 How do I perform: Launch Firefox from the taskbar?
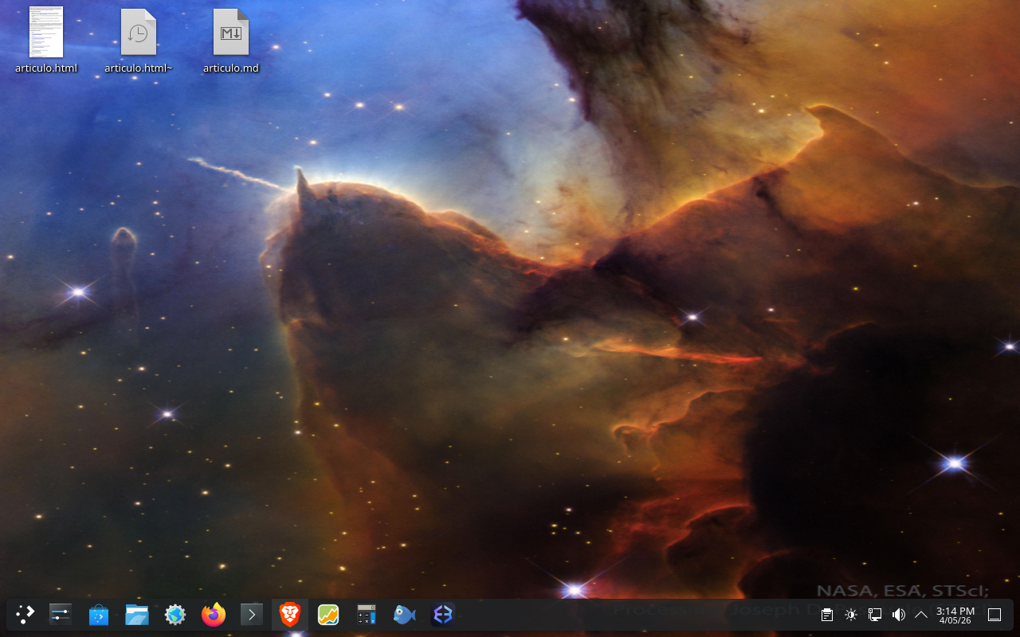214,615
